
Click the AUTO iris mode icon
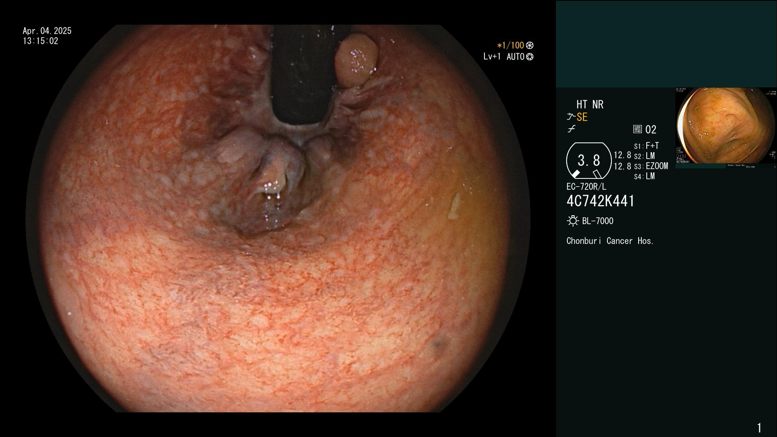(x=530, y=57)
